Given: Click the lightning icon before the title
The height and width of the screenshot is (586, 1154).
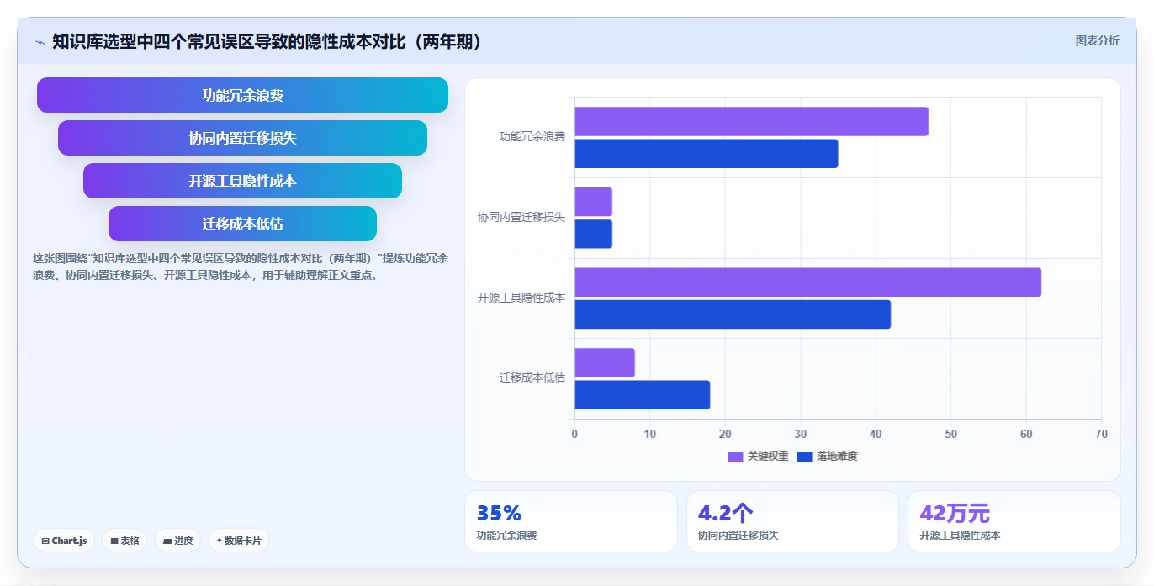Looking at the screenshot, I should tap(40, 42).
